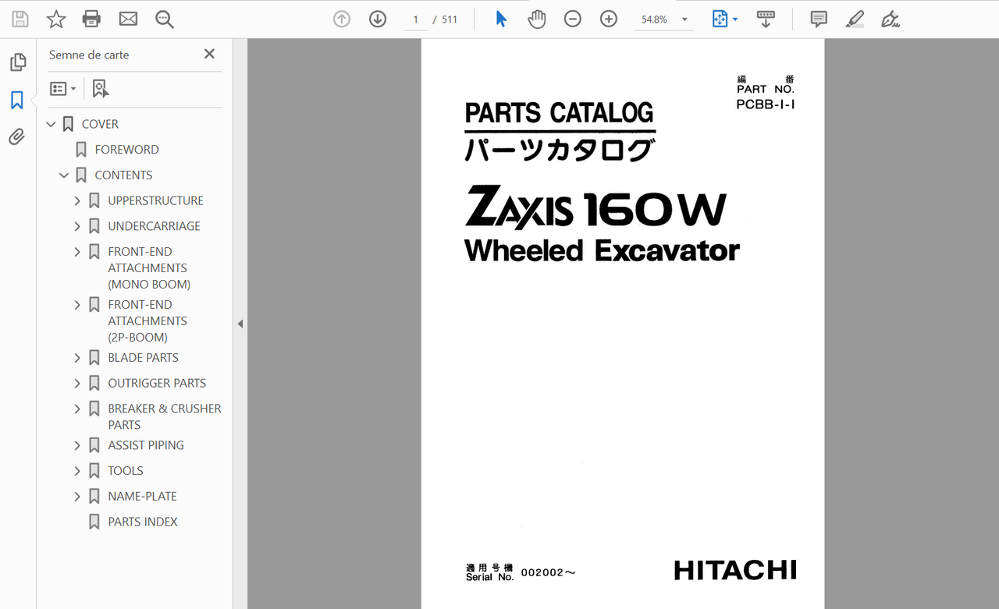Jump to the CONTENTS bookmark
This screenshot has height=609, width=999.
point(123,175)
